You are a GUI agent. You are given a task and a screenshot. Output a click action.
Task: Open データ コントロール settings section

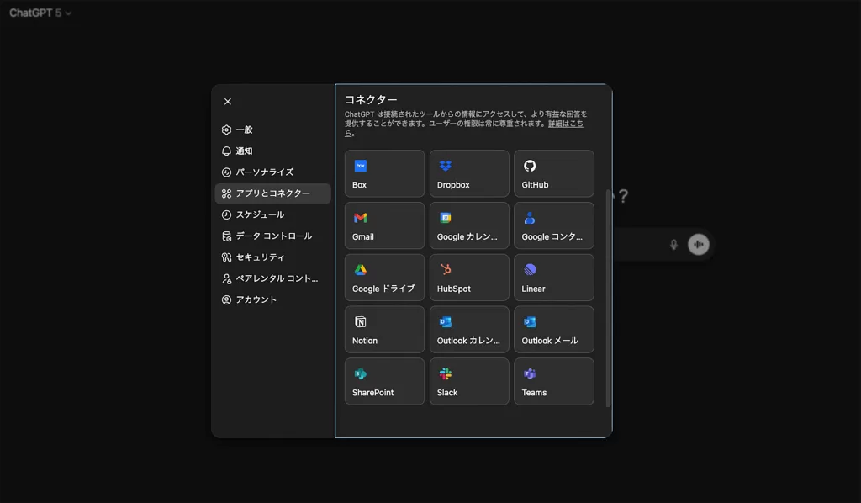(x=273, y=236)
